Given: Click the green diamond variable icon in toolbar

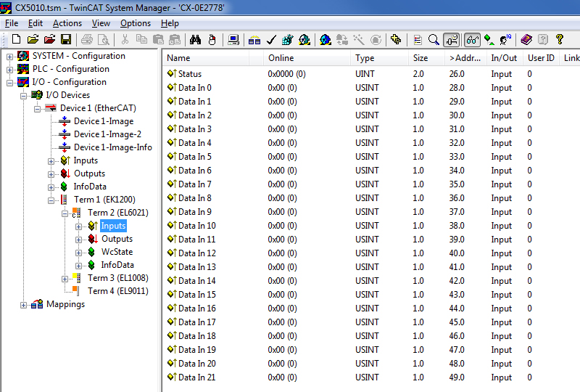Looking at the screenshot, I should click(x=489, y=39).
